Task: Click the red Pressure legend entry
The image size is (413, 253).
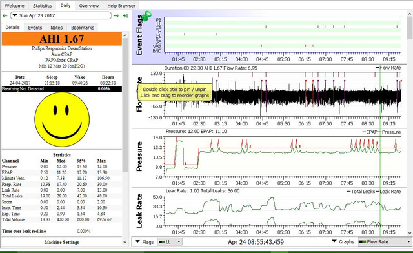Action: [x=390, y=132]
